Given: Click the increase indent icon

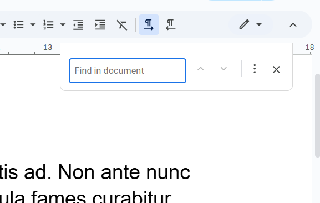Looking at the screenshot, I should pyautogui.click(x=100, y=25).
